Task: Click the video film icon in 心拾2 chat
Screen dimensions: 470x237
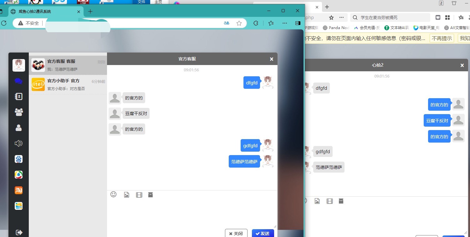Action: pyautogui.click(x=330, y=201)
